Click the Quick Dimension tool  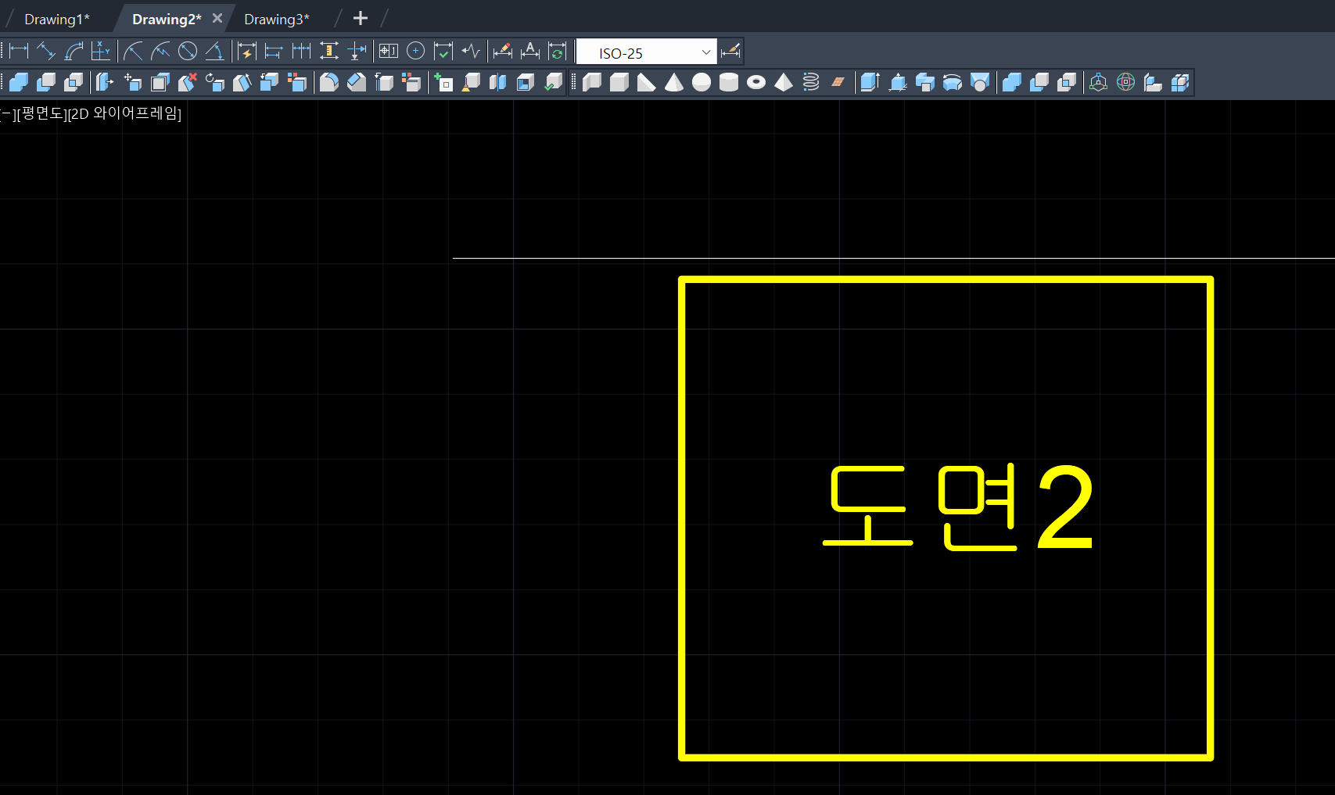(x=246, y=52)
